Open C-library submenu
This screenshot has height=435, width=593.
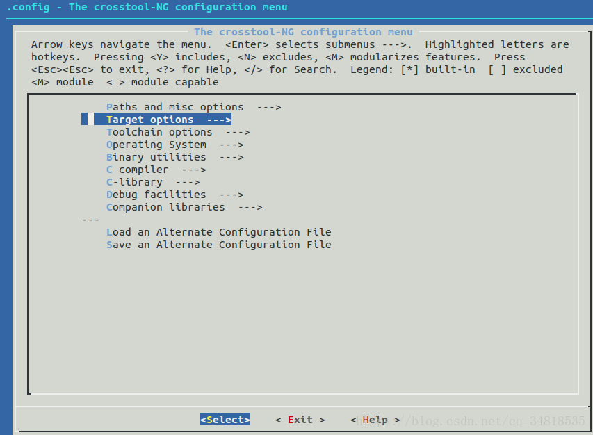pos(153,182)
